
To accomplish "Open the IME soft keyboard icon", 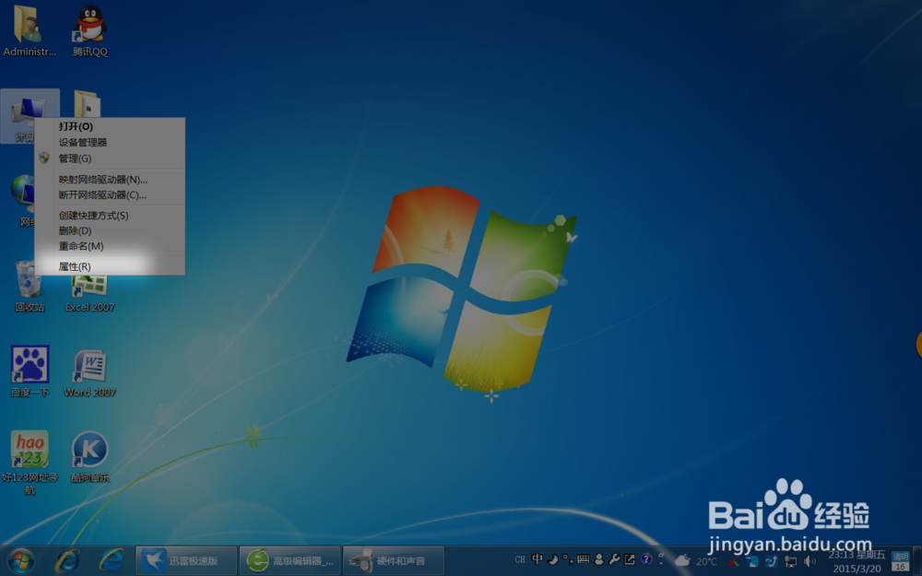I will [584, 559].
